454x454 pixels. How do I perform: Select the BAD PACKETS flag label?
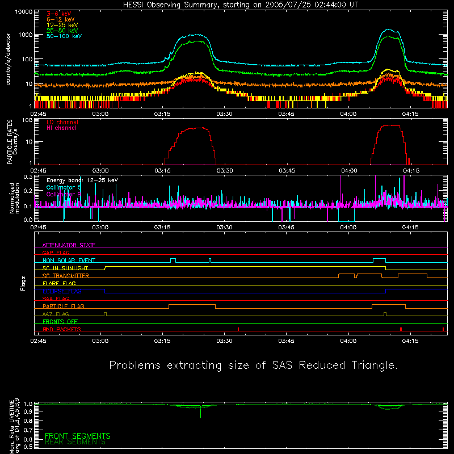tap(62, 329)
